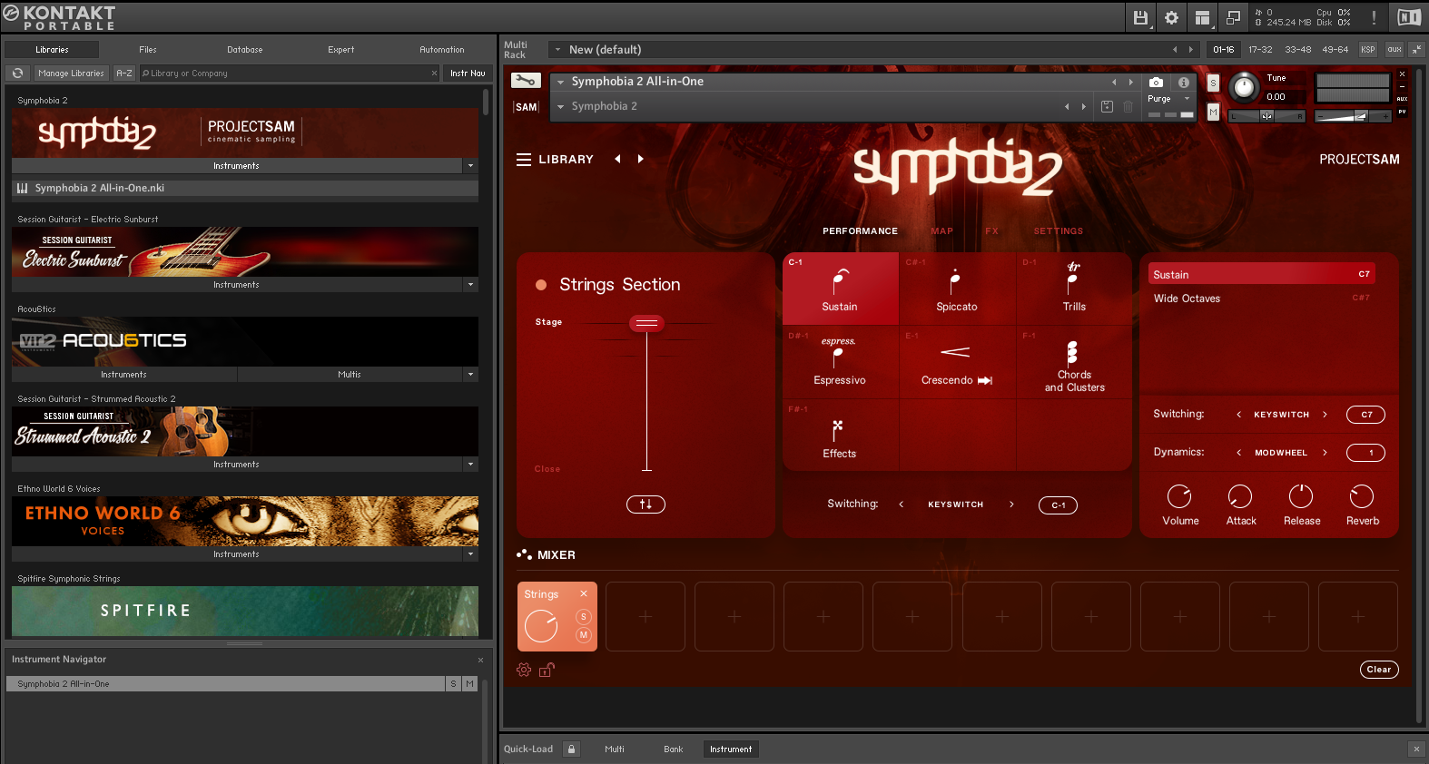The width and height of the screenshot is (1429, 764).
Task: Save the Symphobia 2 snapshot
Action: tap(1107, 106)
